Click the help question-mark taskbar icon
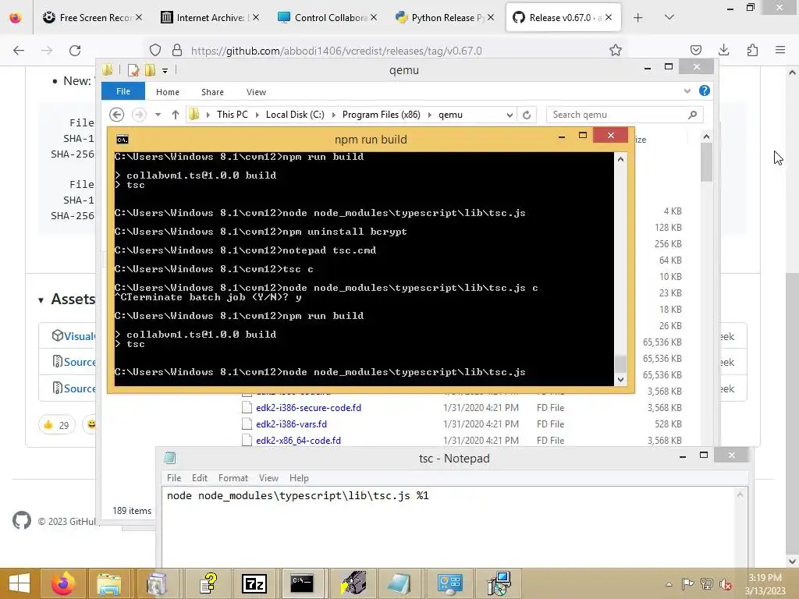The height and width of the screenshot is (599, 799). [x=208, y=583]
